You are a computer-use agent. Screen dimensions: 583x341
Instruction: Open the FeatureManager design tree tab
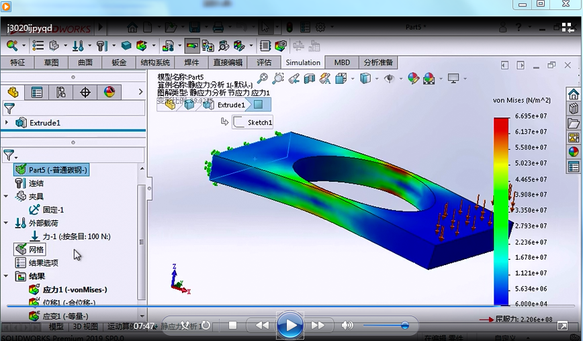point(13,92)
